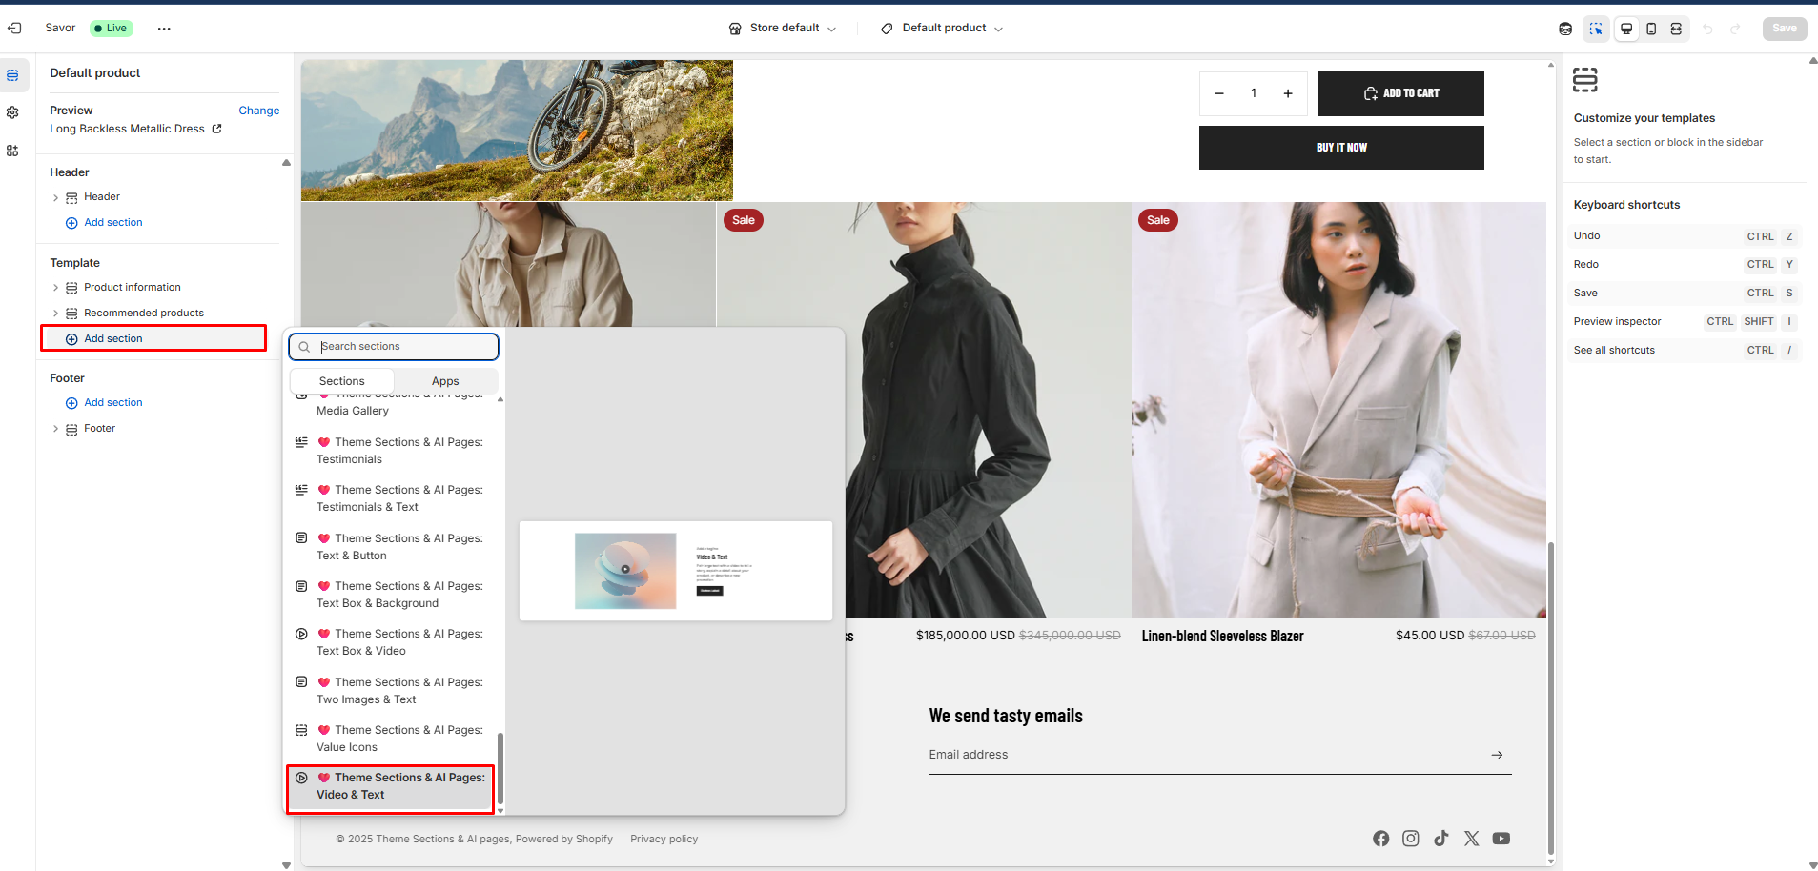Open Long Backless Metallic Dress external link
1818x871 pixels.
(x=217, y=129)
